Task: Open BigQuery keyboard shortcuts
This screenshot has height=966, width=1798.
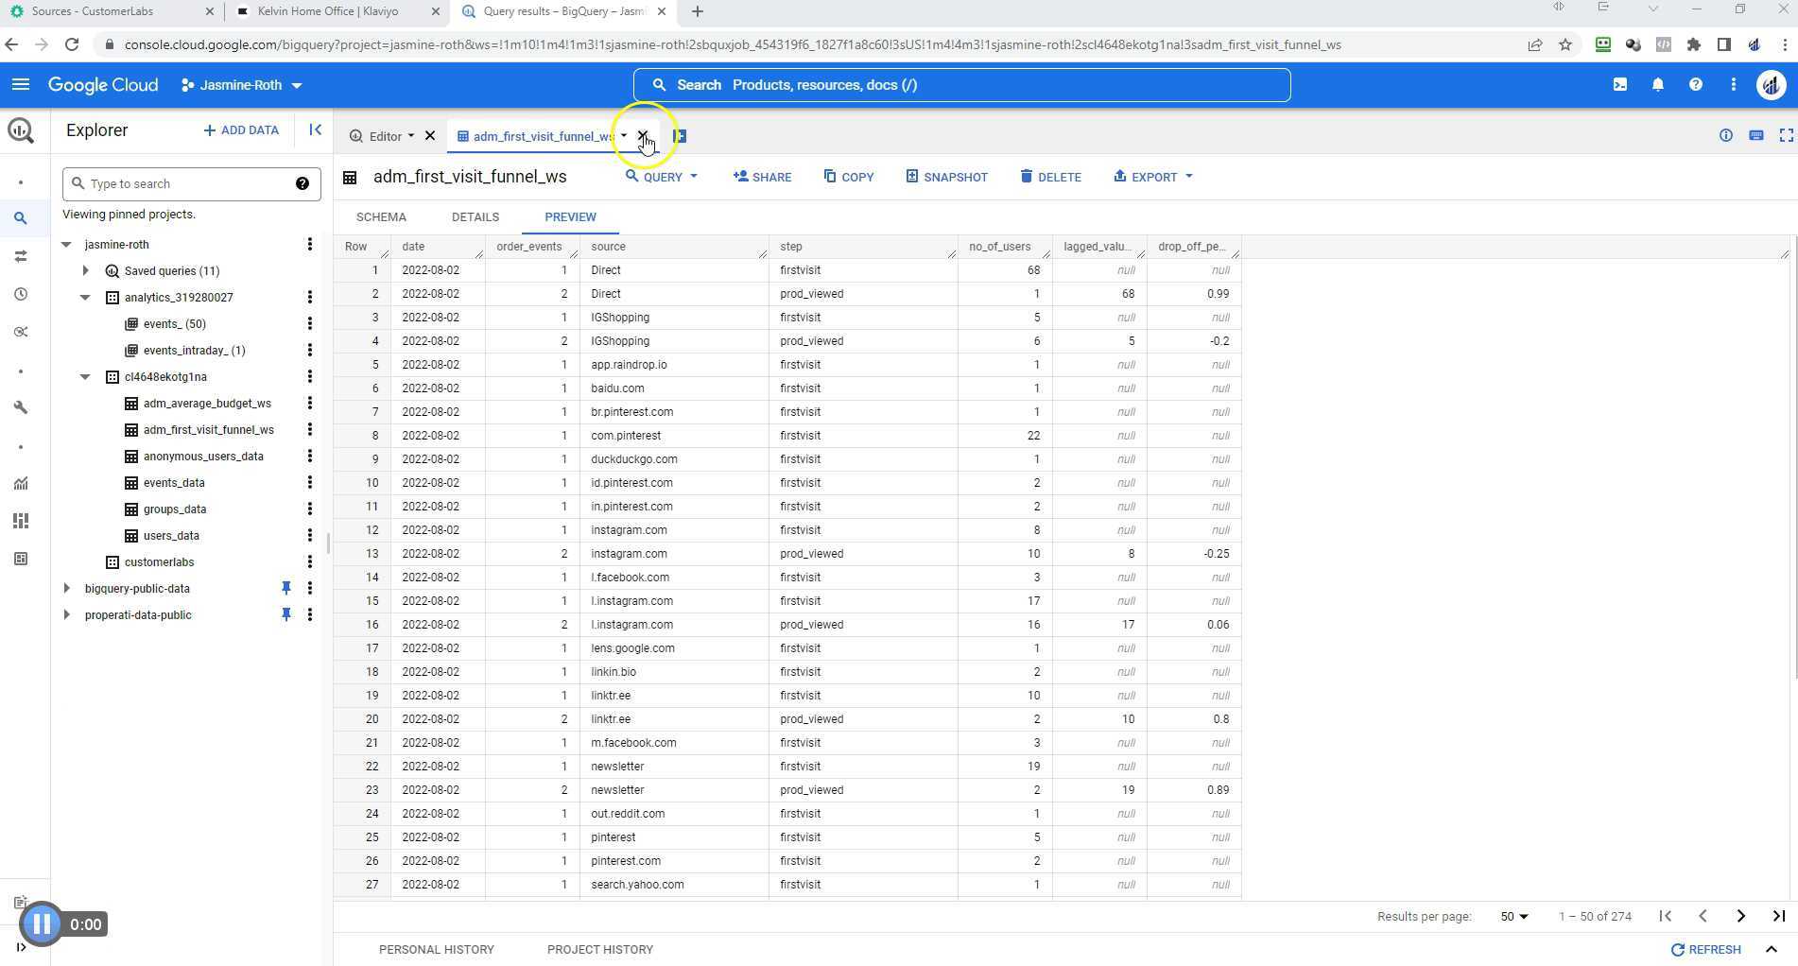Action: coord(1756,135)
